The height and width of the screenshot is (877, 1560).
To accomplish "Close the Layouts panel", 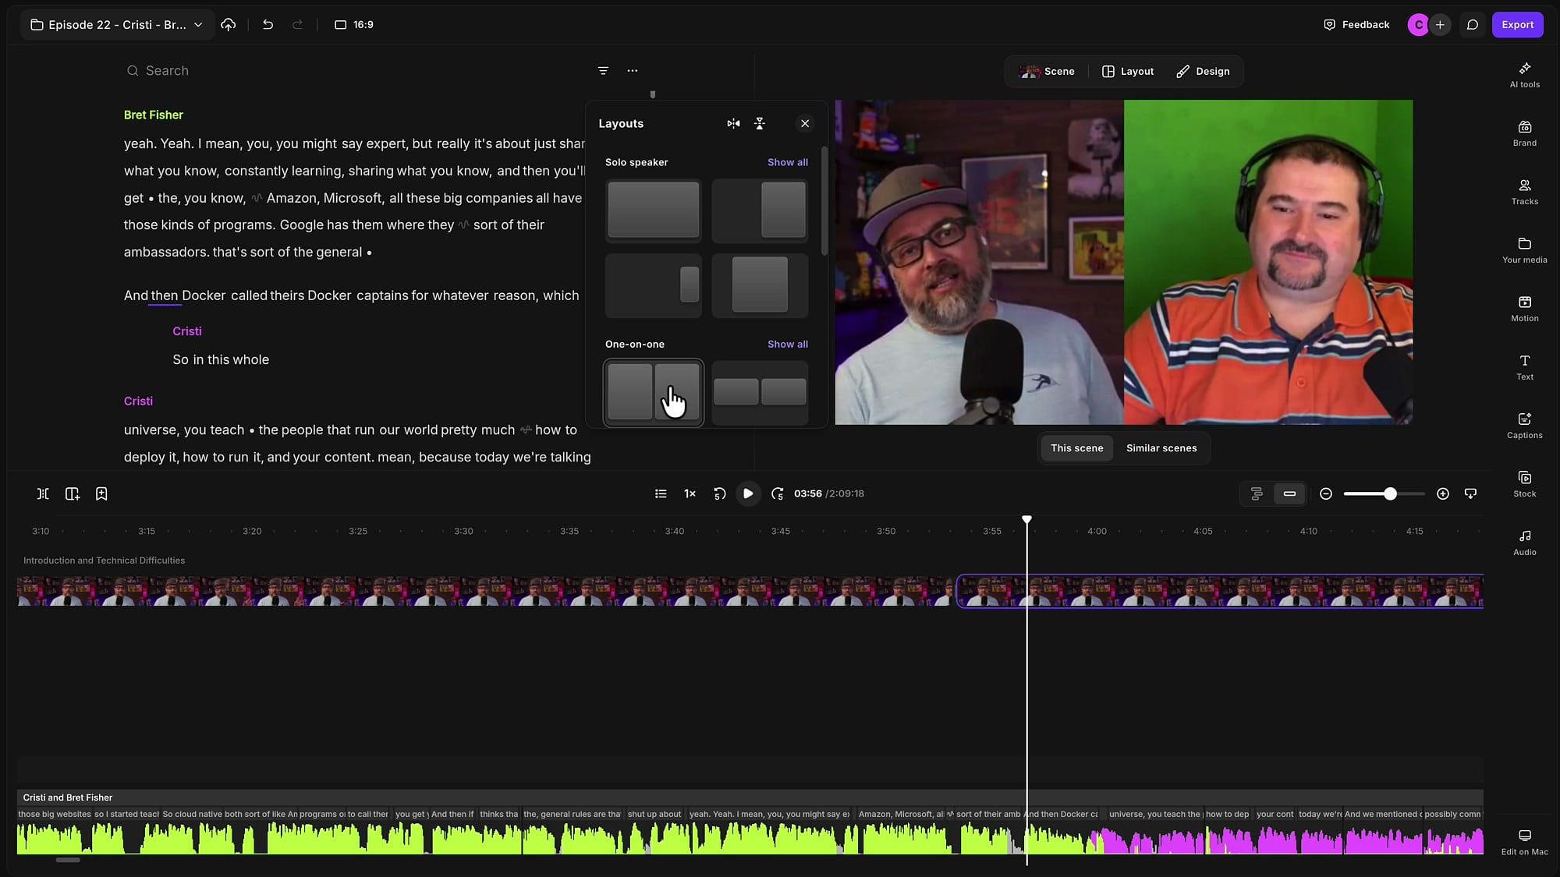I will click(x=805, y=124).
